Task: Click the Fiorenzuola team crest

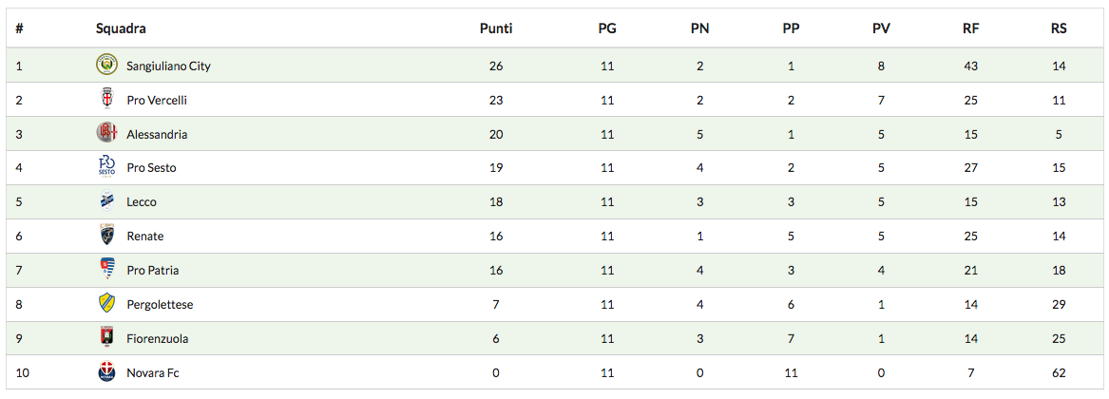Action: pyautogui.click(x=106, y=338)
